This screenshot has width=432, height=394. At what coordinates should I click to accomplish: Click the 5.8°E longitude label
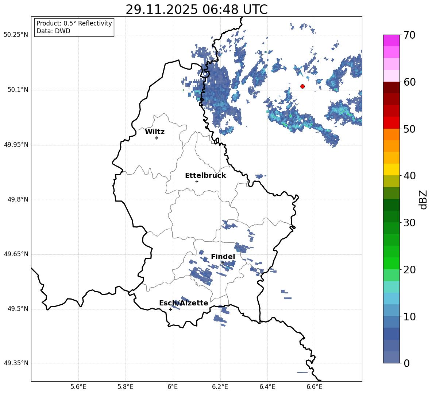(126, 387)
